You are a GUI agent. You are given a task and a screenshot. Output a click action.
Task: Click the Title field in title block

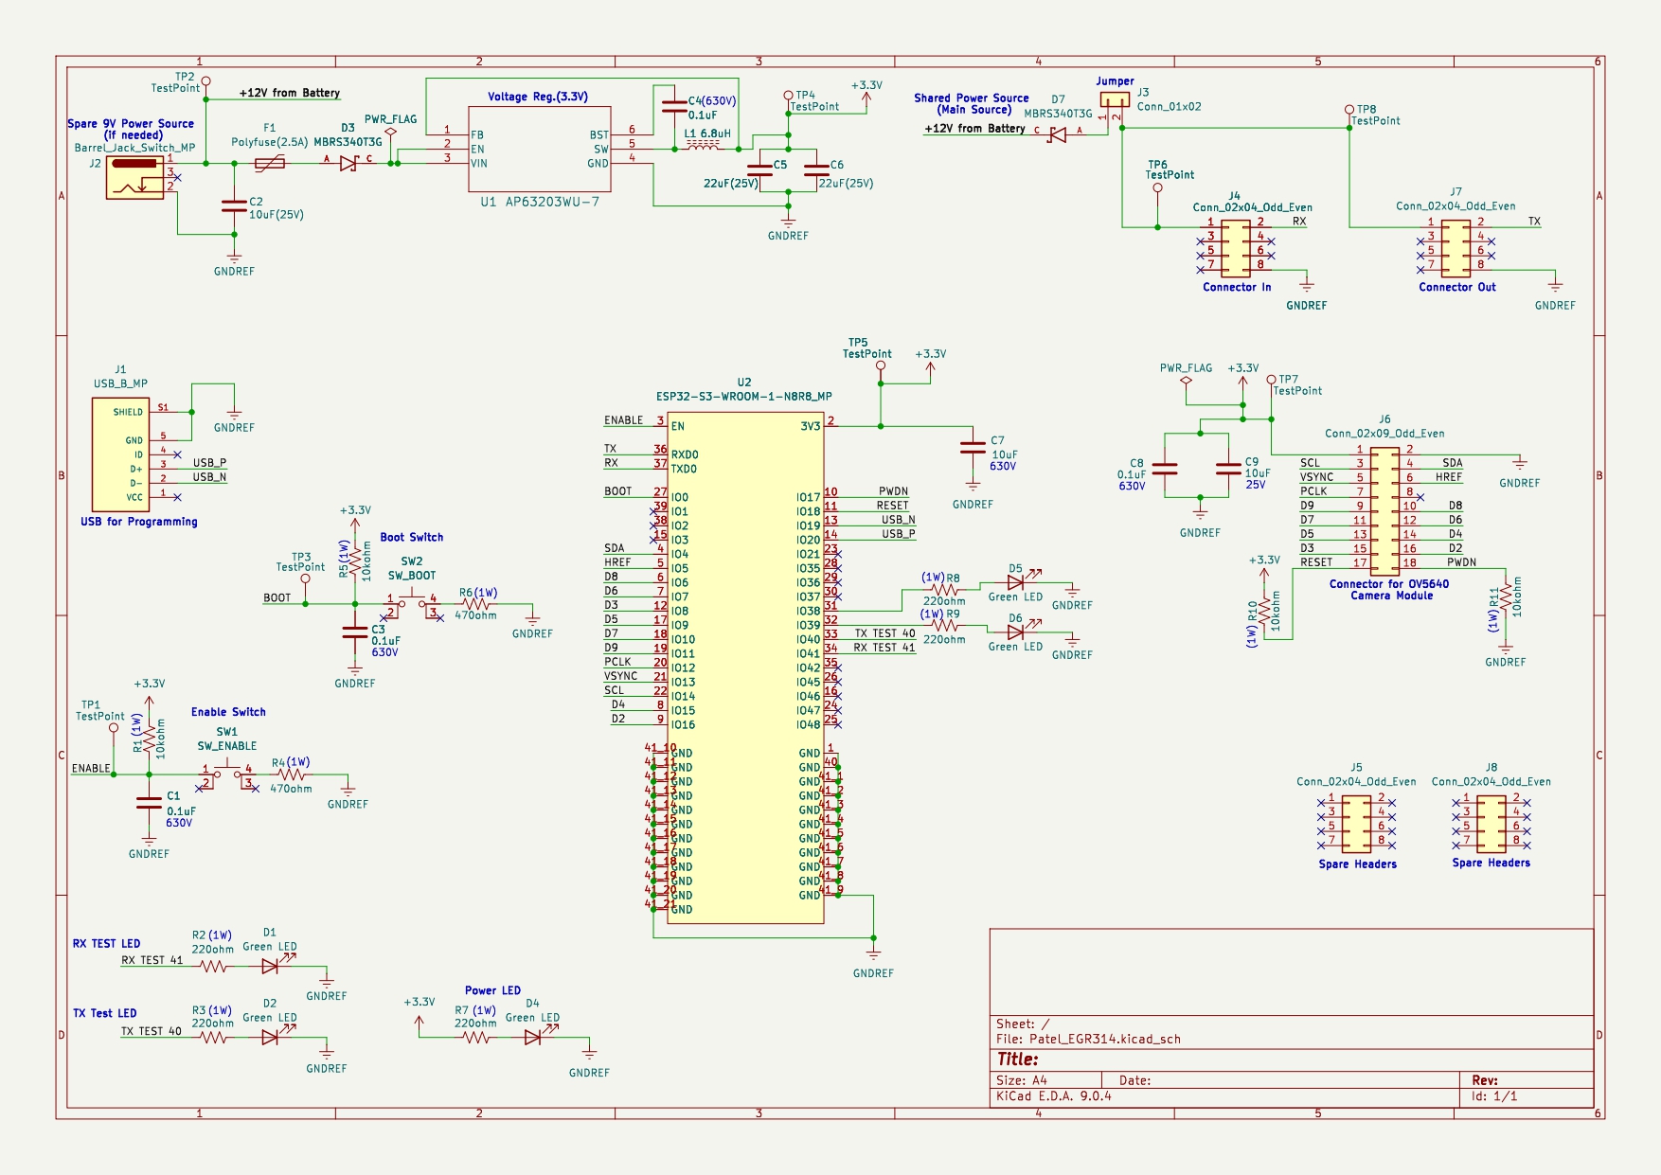(x=1018, y=1059)
